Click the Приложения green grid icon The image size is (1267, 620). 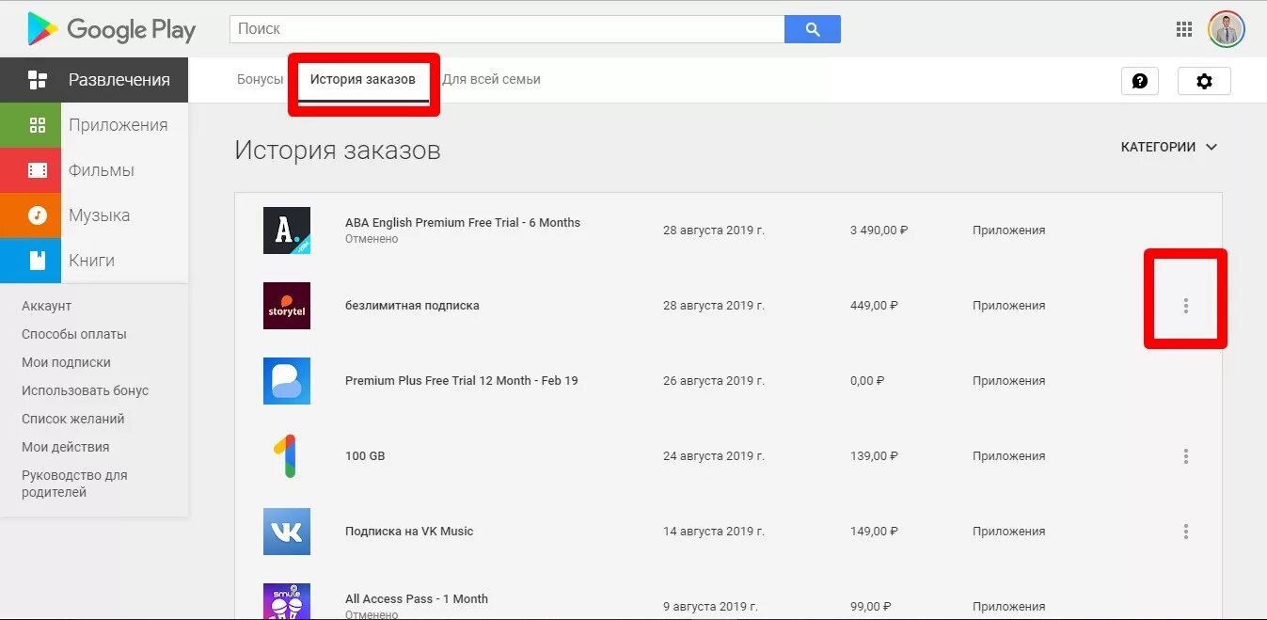click(x=38, y=125)
